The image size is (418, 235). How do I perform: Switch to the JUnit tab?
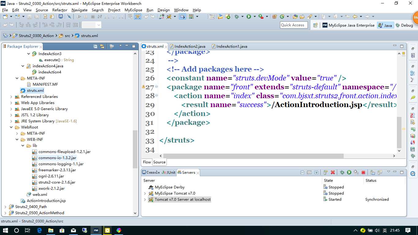(x=168, y=173)
